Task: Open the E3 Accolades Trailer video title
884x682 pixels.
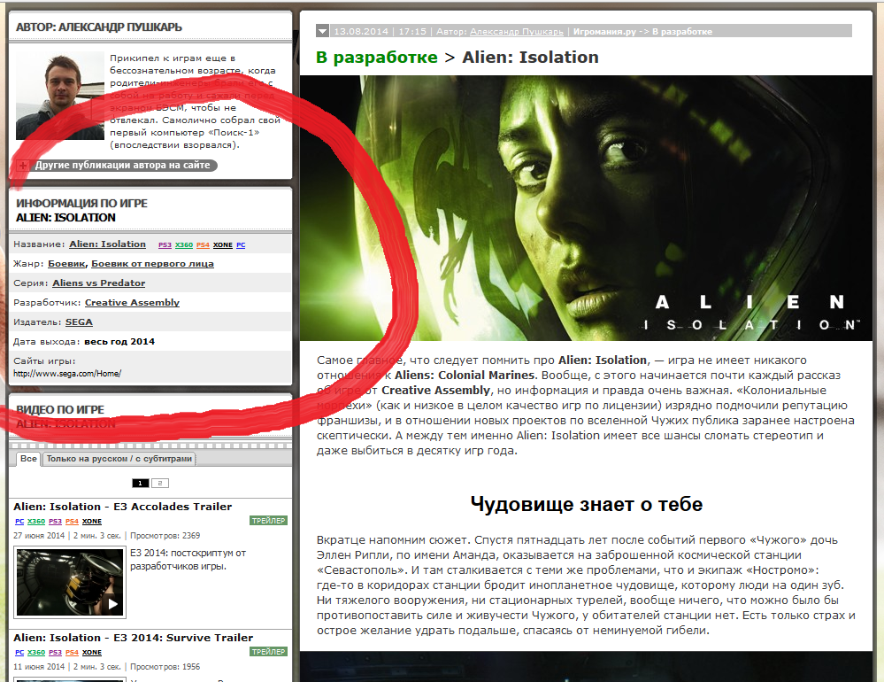Action: coord(122,507)
